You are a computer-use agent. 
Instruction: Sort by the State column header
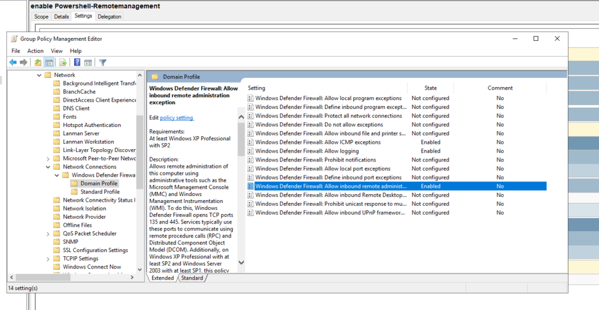pyautogui.click(x=431, y=88)
